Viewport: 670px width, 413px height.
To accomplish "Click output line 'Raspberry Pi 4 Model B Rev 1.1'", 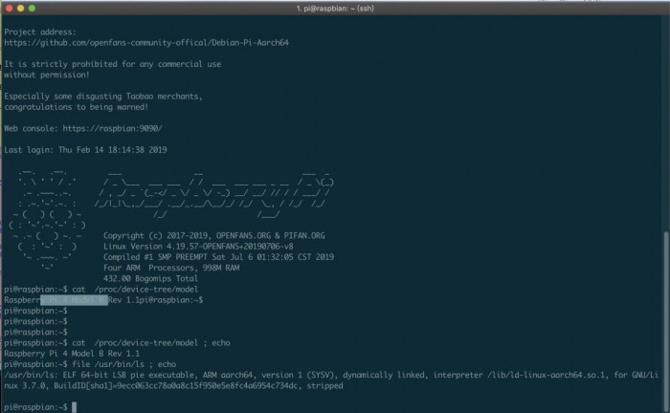I will (x=72, y=354).
